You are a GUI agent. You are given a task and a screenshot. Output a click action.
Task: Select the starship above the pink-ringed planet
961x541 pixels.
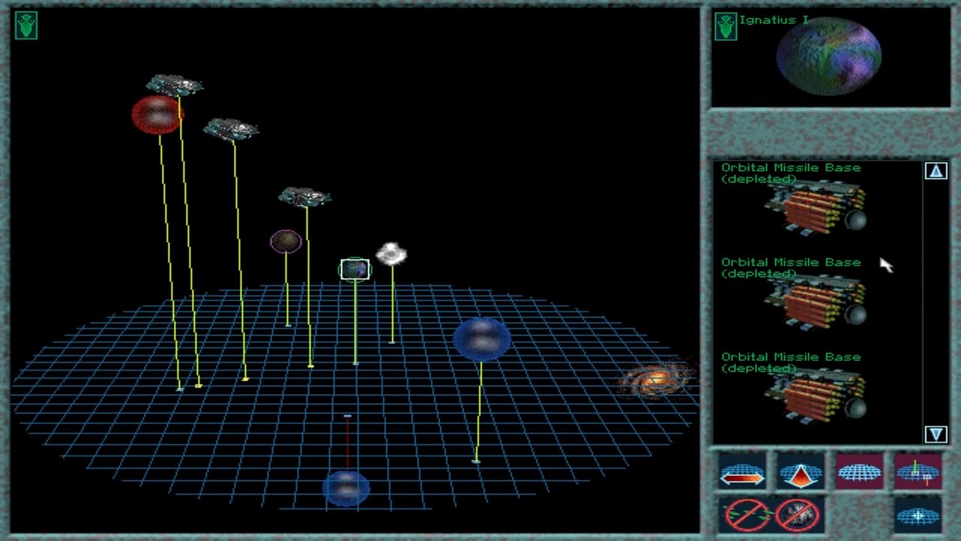click(304, 197)
